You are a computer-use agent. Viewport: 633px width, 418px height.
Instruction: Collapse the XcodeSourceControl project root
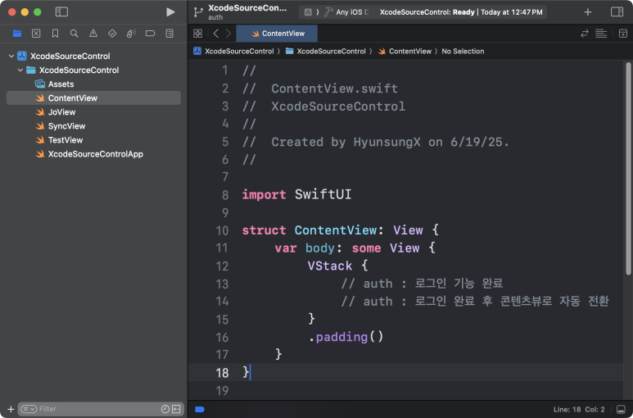[x=11, y=56]
